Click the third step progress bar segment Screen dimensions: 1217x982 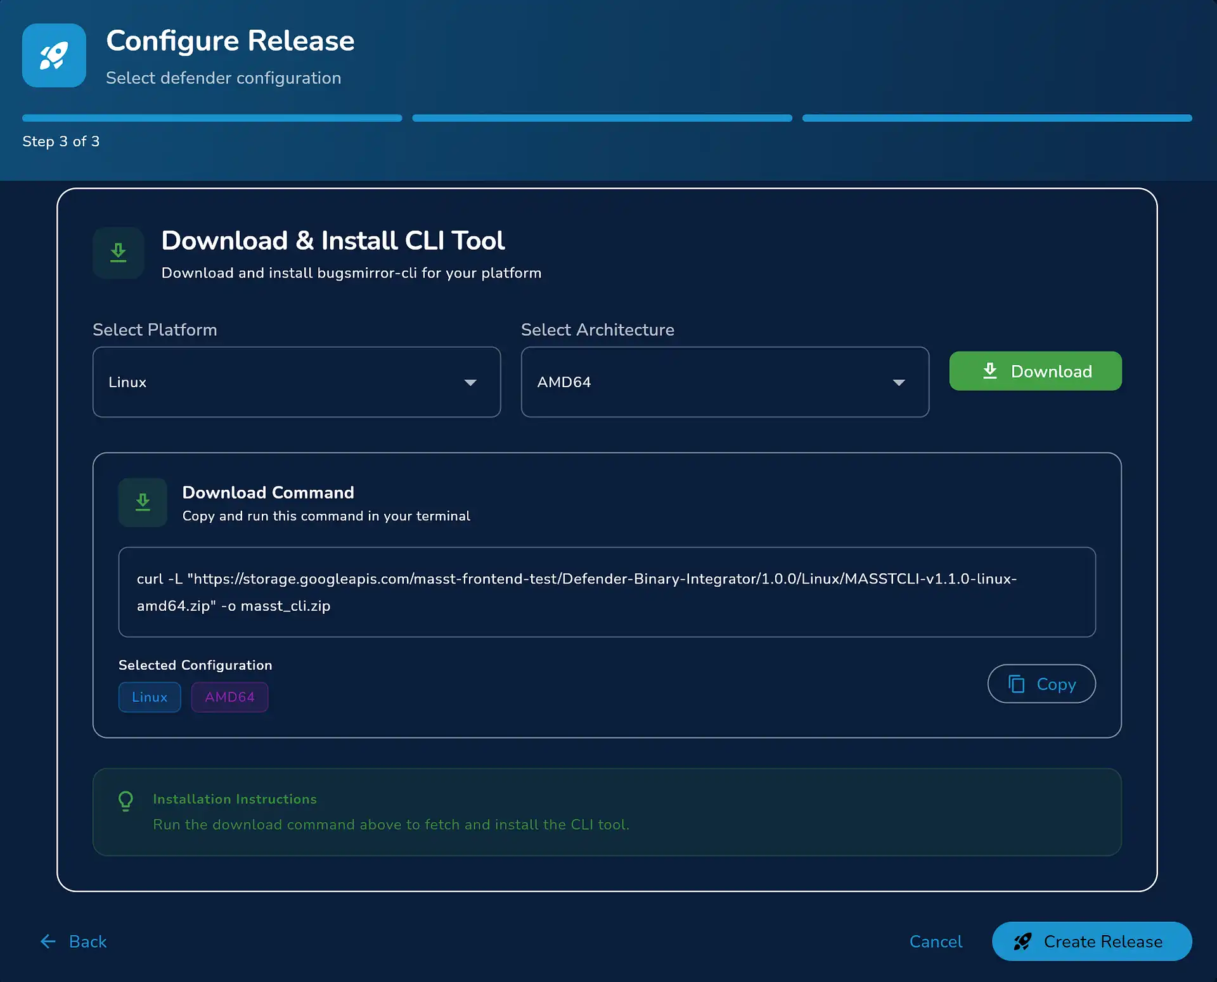(997, 118)
